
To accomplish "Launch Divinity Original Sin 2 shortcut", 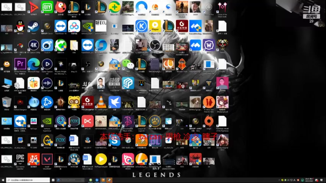I will coord(222,140).
